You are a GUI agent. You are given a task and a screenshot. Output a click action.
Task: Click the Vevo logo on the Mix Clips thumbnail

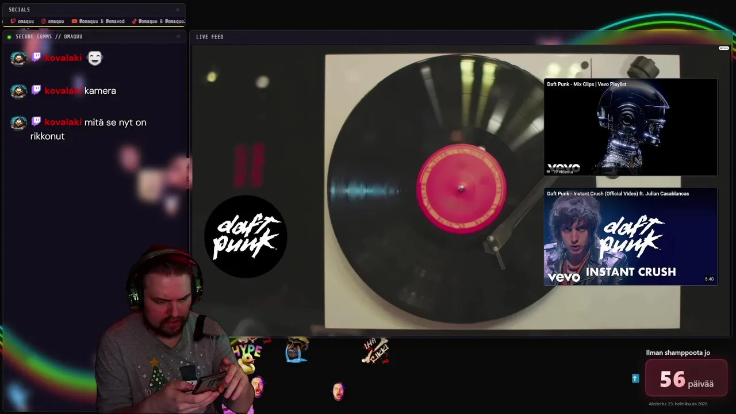click(x=563, y=167)
